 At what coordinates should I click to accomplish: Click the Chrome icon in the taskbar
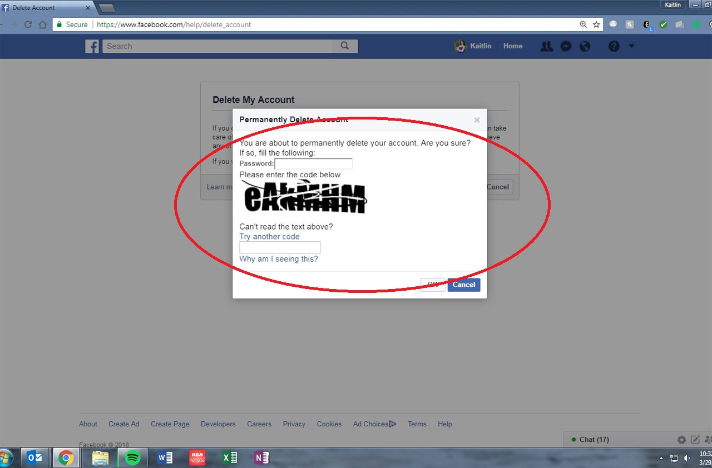66,458
